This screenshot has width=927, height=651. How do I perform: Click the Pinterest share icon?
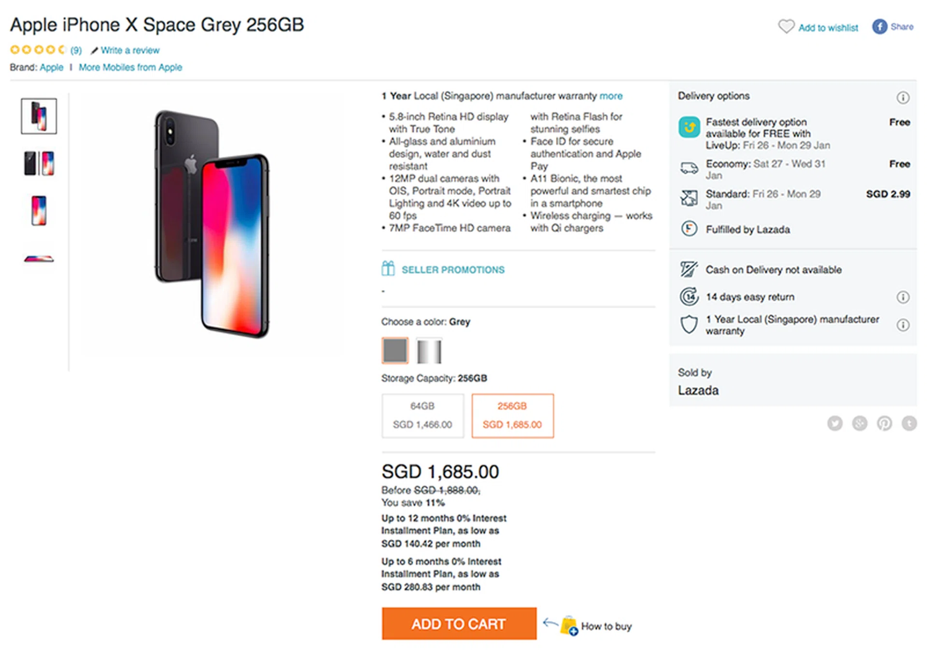pyautogui.click(x=884, y=423)
